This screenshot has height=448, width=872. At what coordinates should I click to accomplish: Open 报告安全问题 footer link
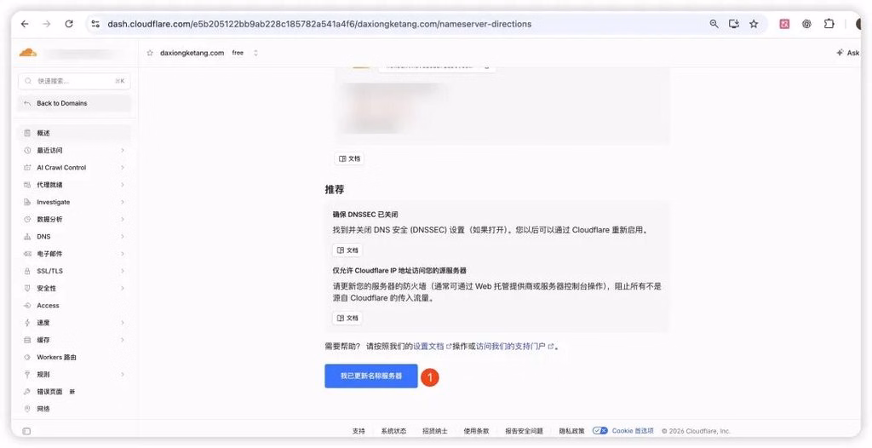524,431
